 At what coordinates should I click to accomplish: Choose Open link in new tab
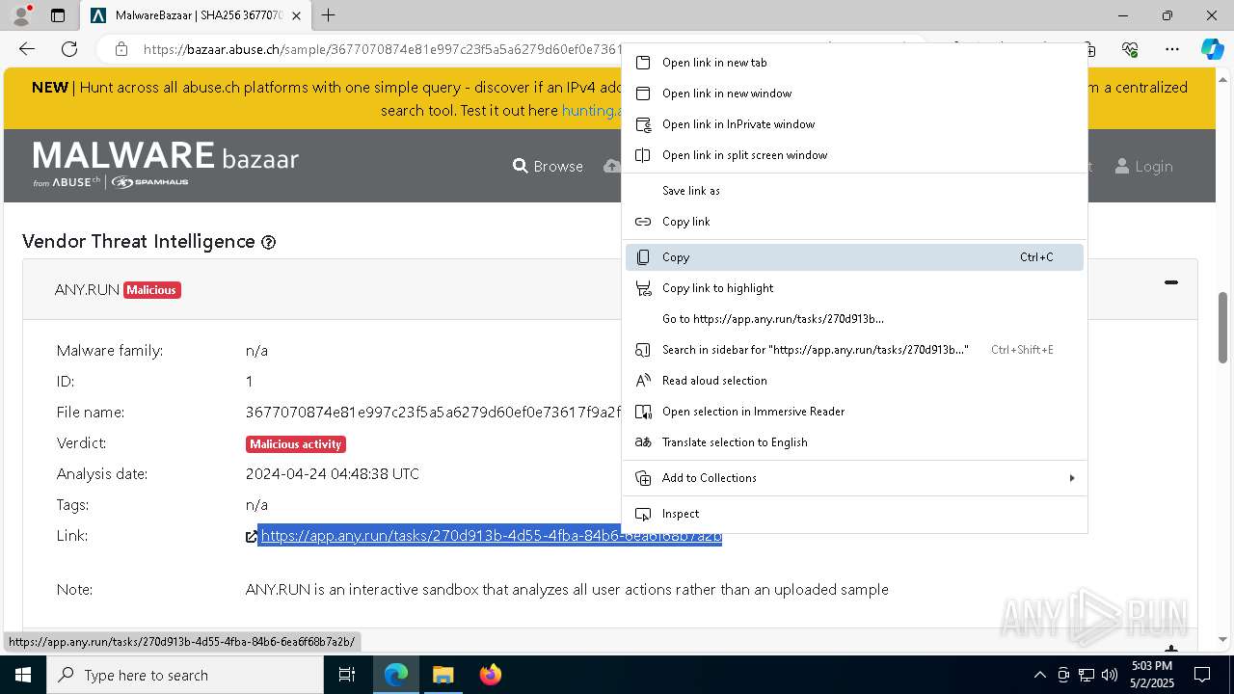pyautogui.click(x=854, y=63)
